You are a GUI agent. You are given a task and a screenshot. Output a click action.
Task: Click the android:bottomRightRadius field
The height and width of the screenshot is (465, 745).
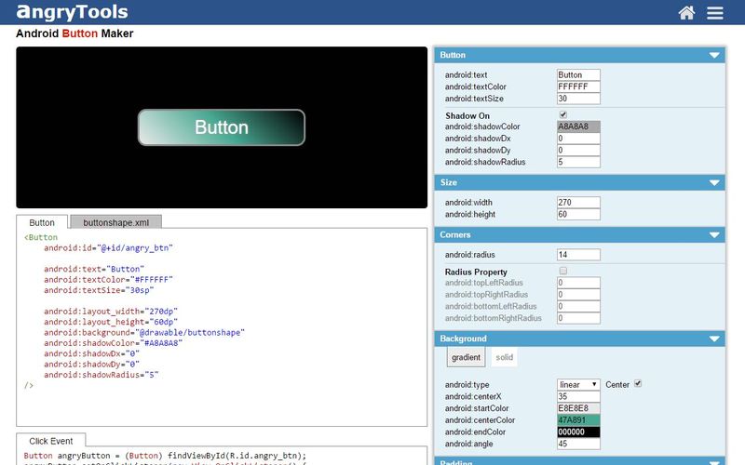[578, 318]
